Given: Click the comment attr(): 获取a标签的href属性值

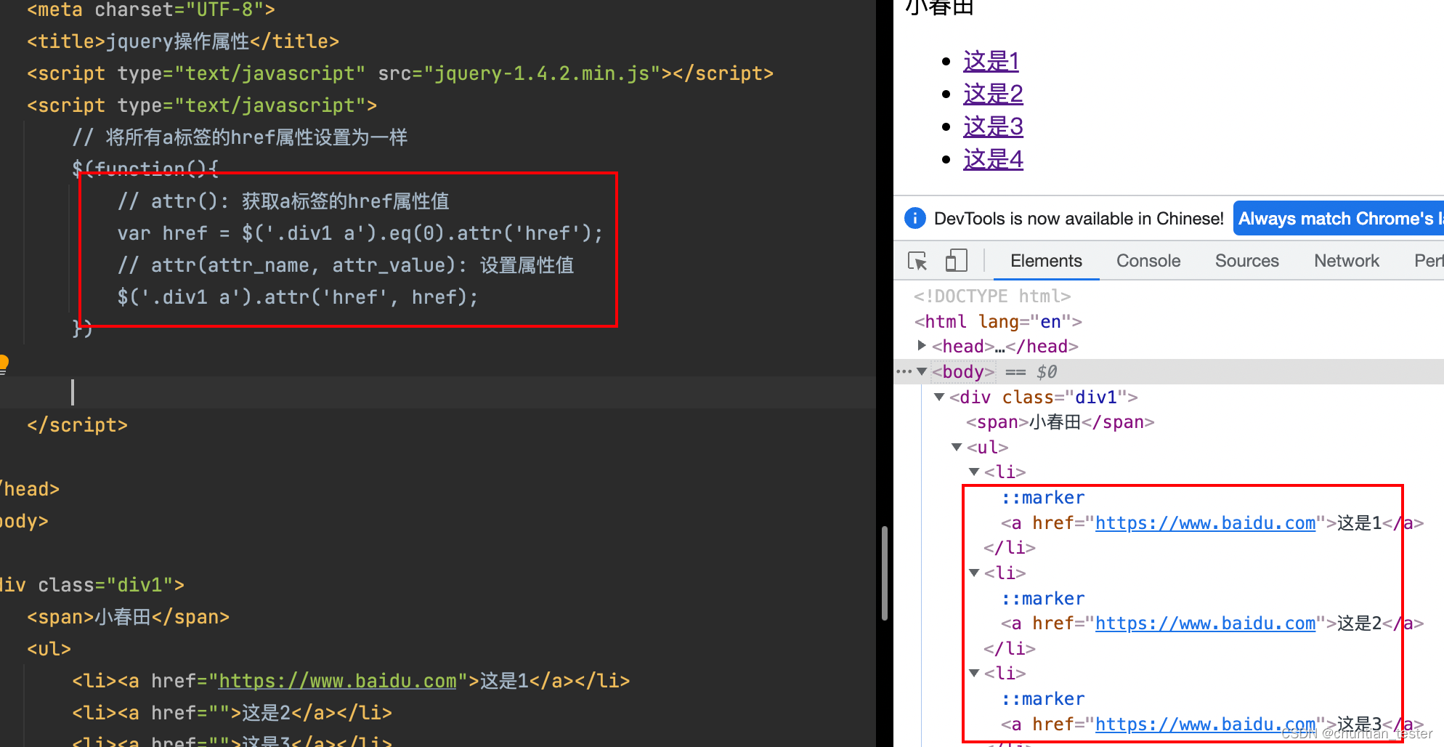Looking at the screenshot, I should (x=283, y=201).
